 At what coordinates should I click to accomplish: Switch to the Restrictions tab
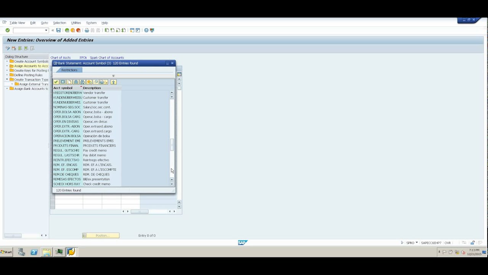click(69, 70)
